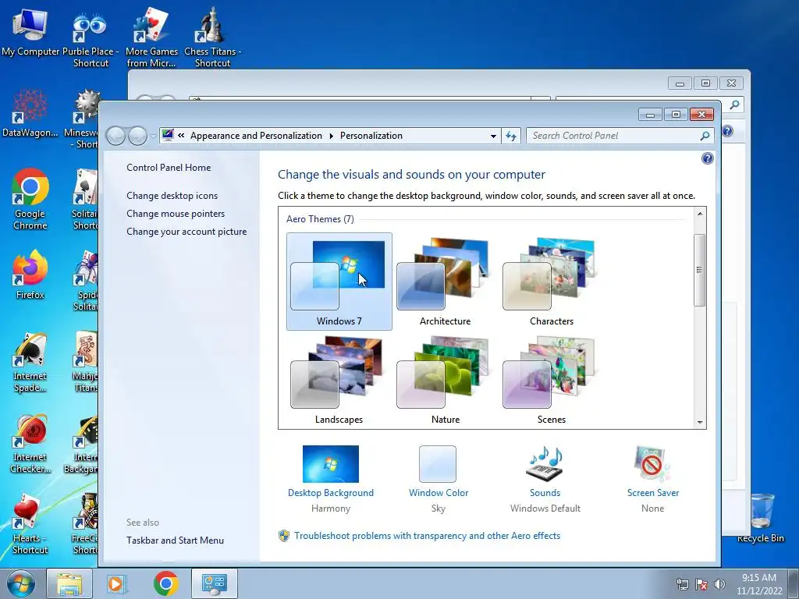Click the search magnifier icon in Personalization window

(705, 136)
